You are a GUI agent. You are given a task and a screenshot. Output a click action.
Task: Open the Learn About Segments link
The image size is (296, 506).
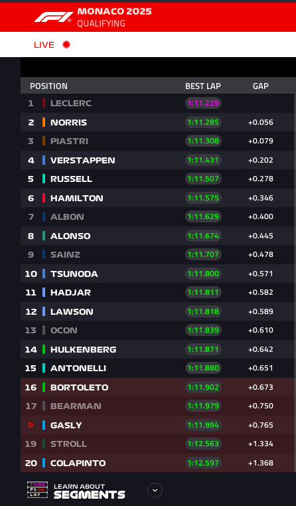[x=90, y=491]
